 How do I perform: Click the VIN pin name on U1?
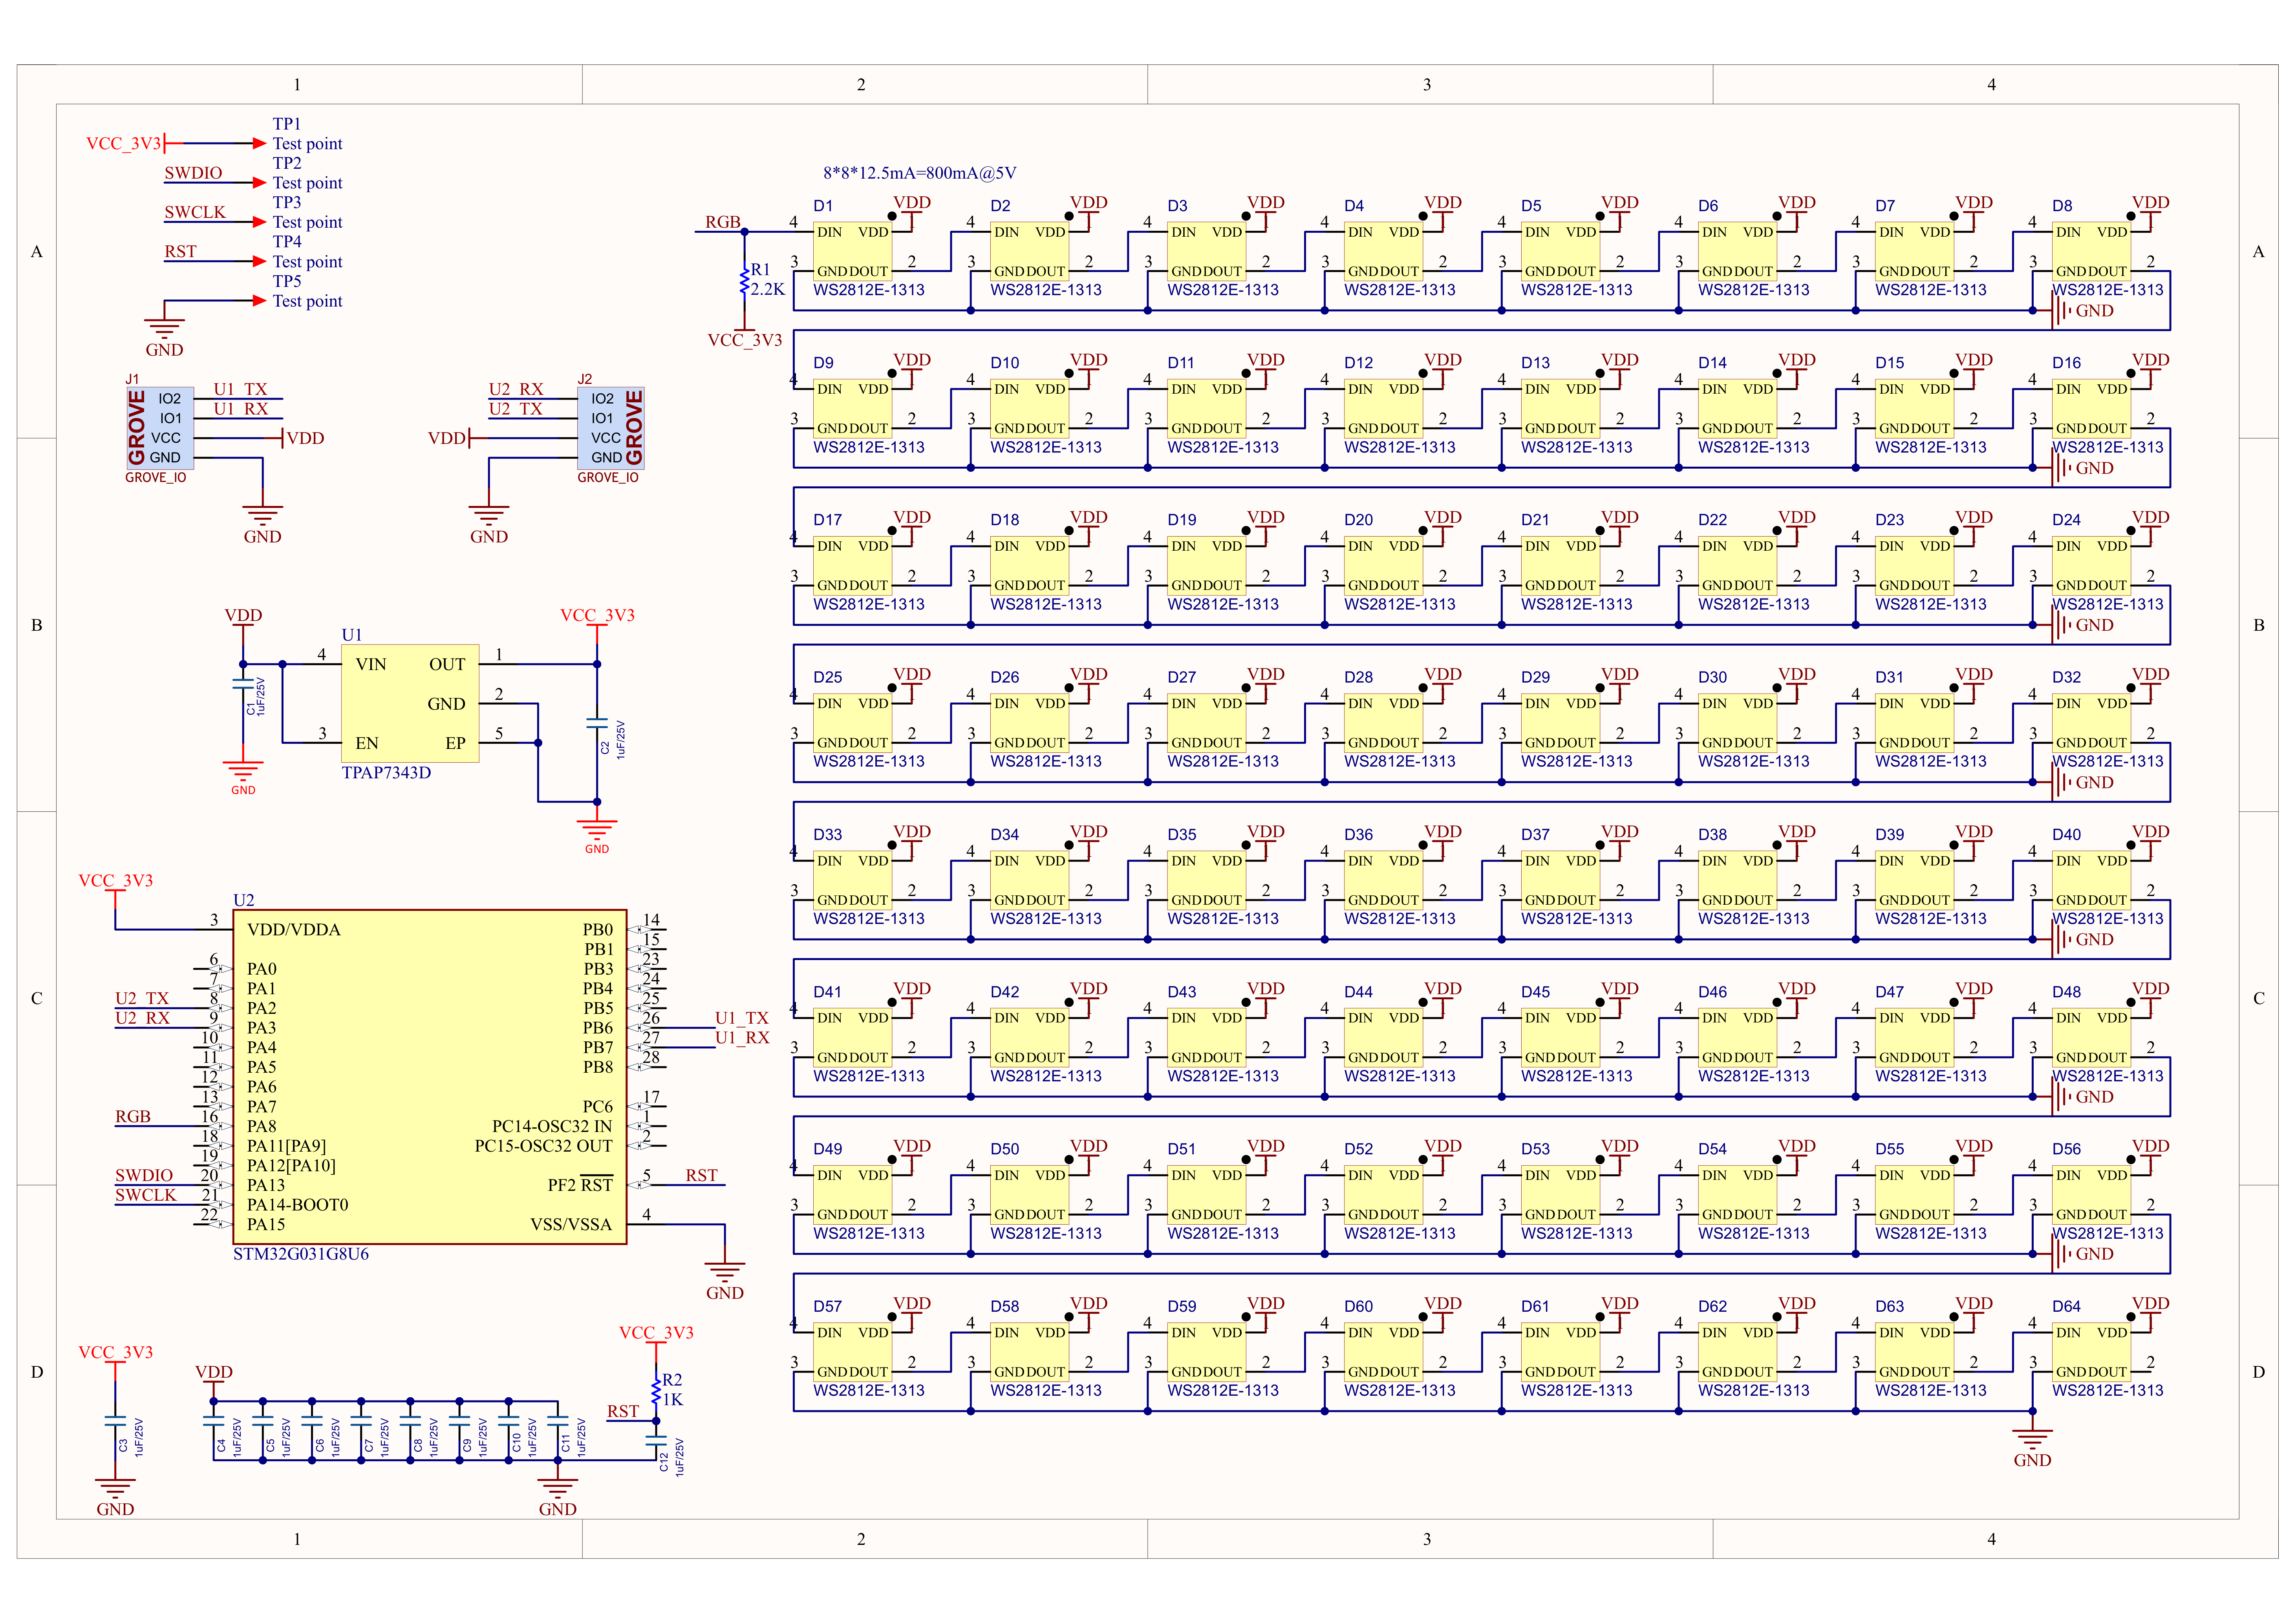(x=371, y=665)
